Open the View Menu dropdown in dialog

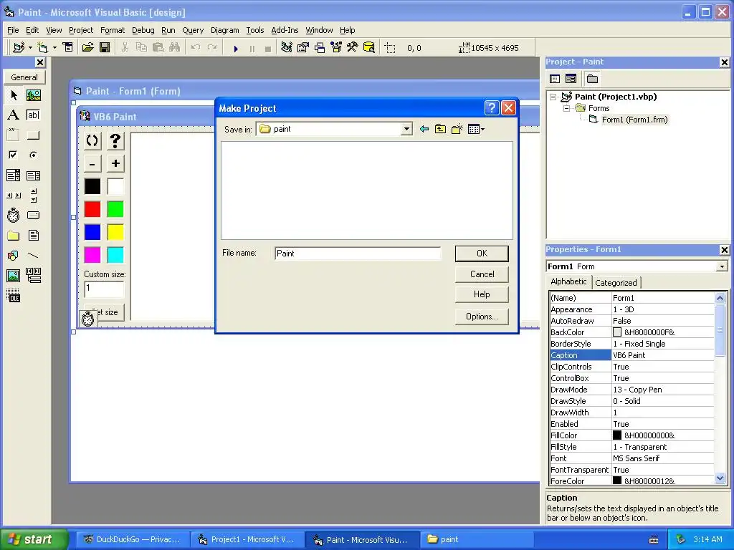[x=477, y=129]
